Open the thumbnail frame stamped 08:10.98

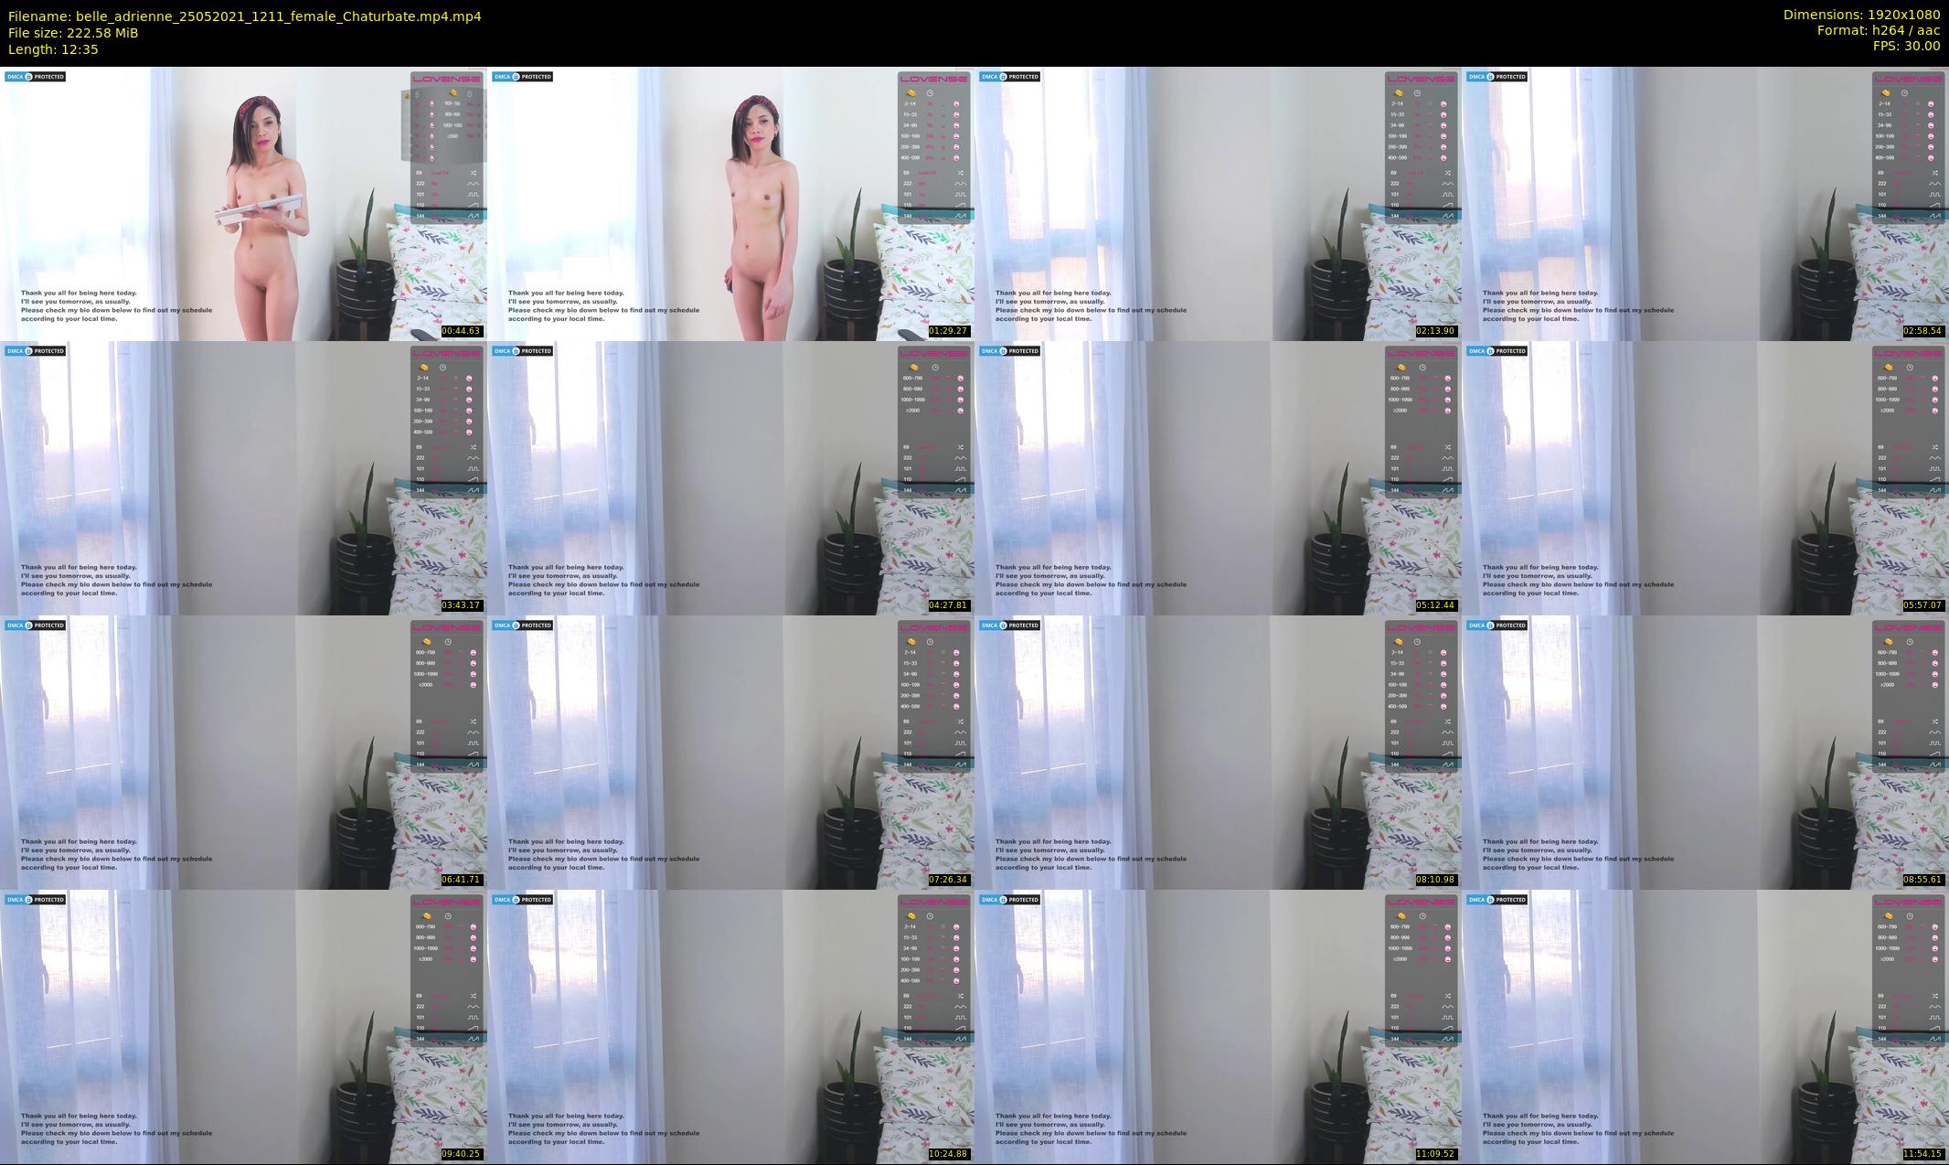pos(1218,753)
